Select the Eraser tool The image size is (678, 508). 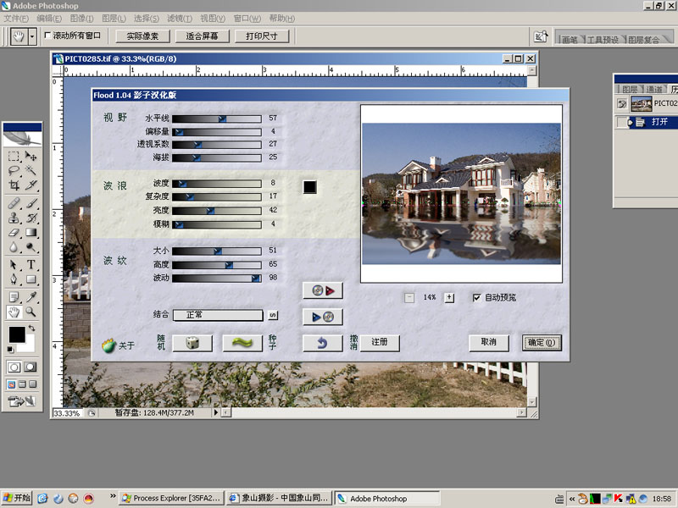click(x=14, y=232)
